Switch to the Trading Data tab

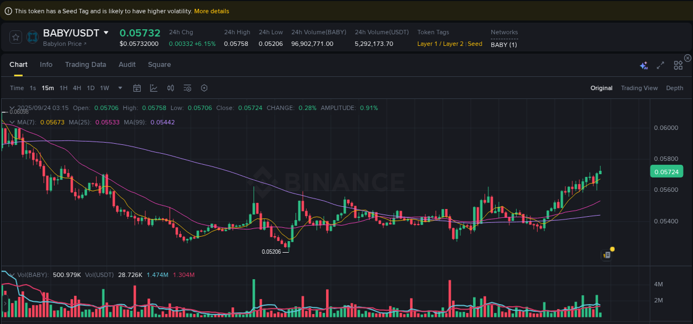(x=85, y=65)
